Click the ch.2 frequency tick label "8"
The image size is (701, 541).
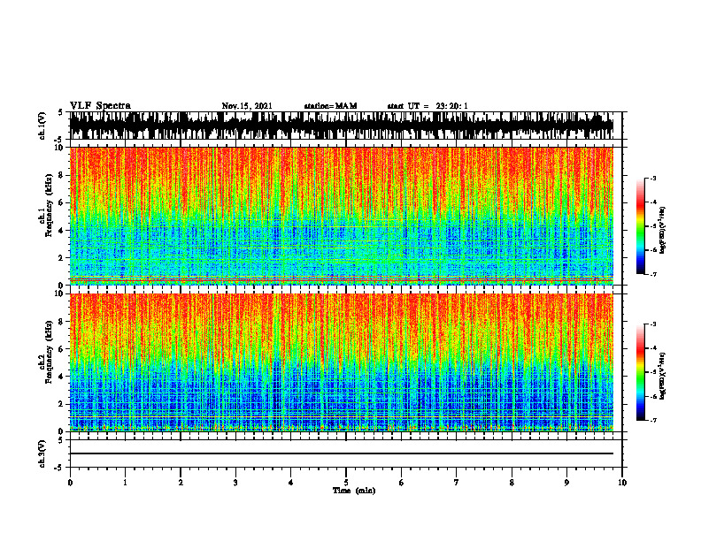point(63,322)
